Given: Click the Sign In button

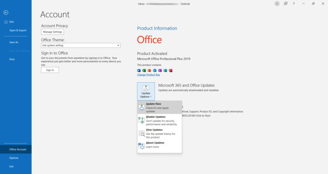Looking at the screenshot, I should (x=50, y=70).
